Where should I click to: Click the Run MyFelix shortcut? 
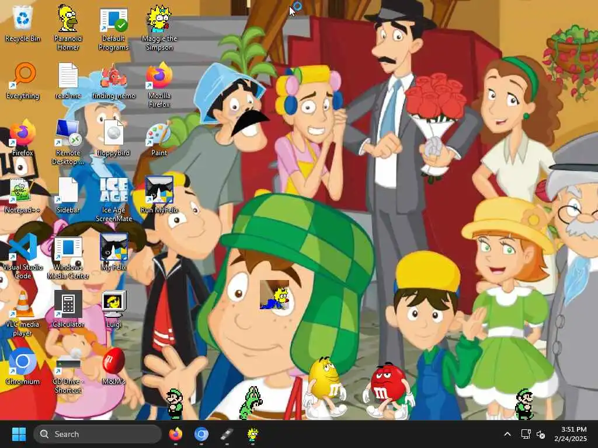point(159,195)
